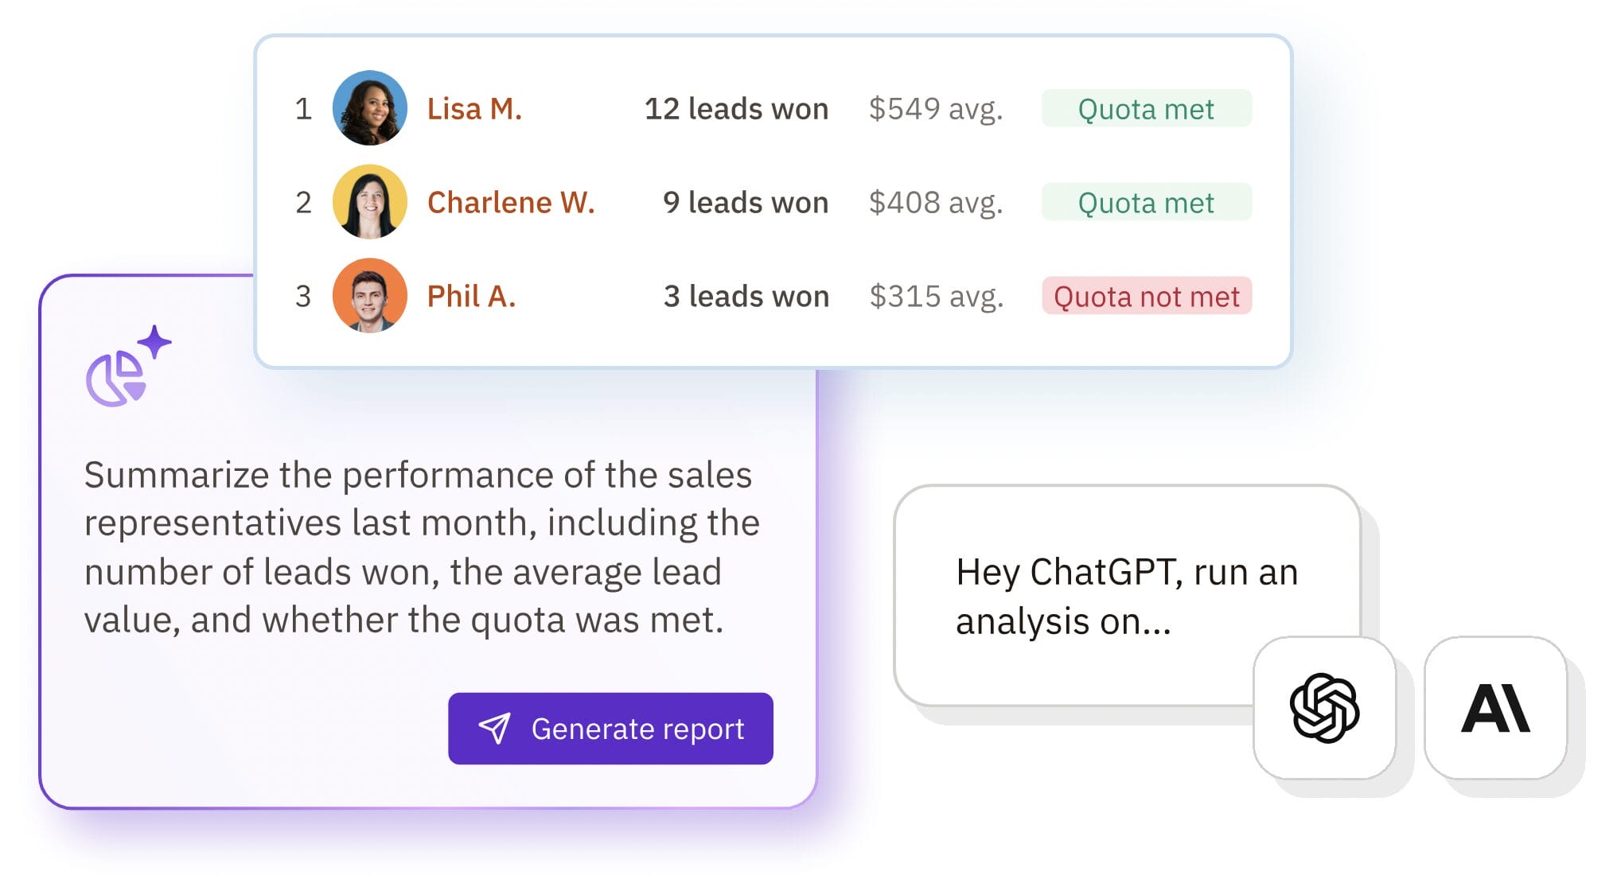Select the 9 leads won entry
This screenshot has width=1617, height=875.
tap(746, 203)
